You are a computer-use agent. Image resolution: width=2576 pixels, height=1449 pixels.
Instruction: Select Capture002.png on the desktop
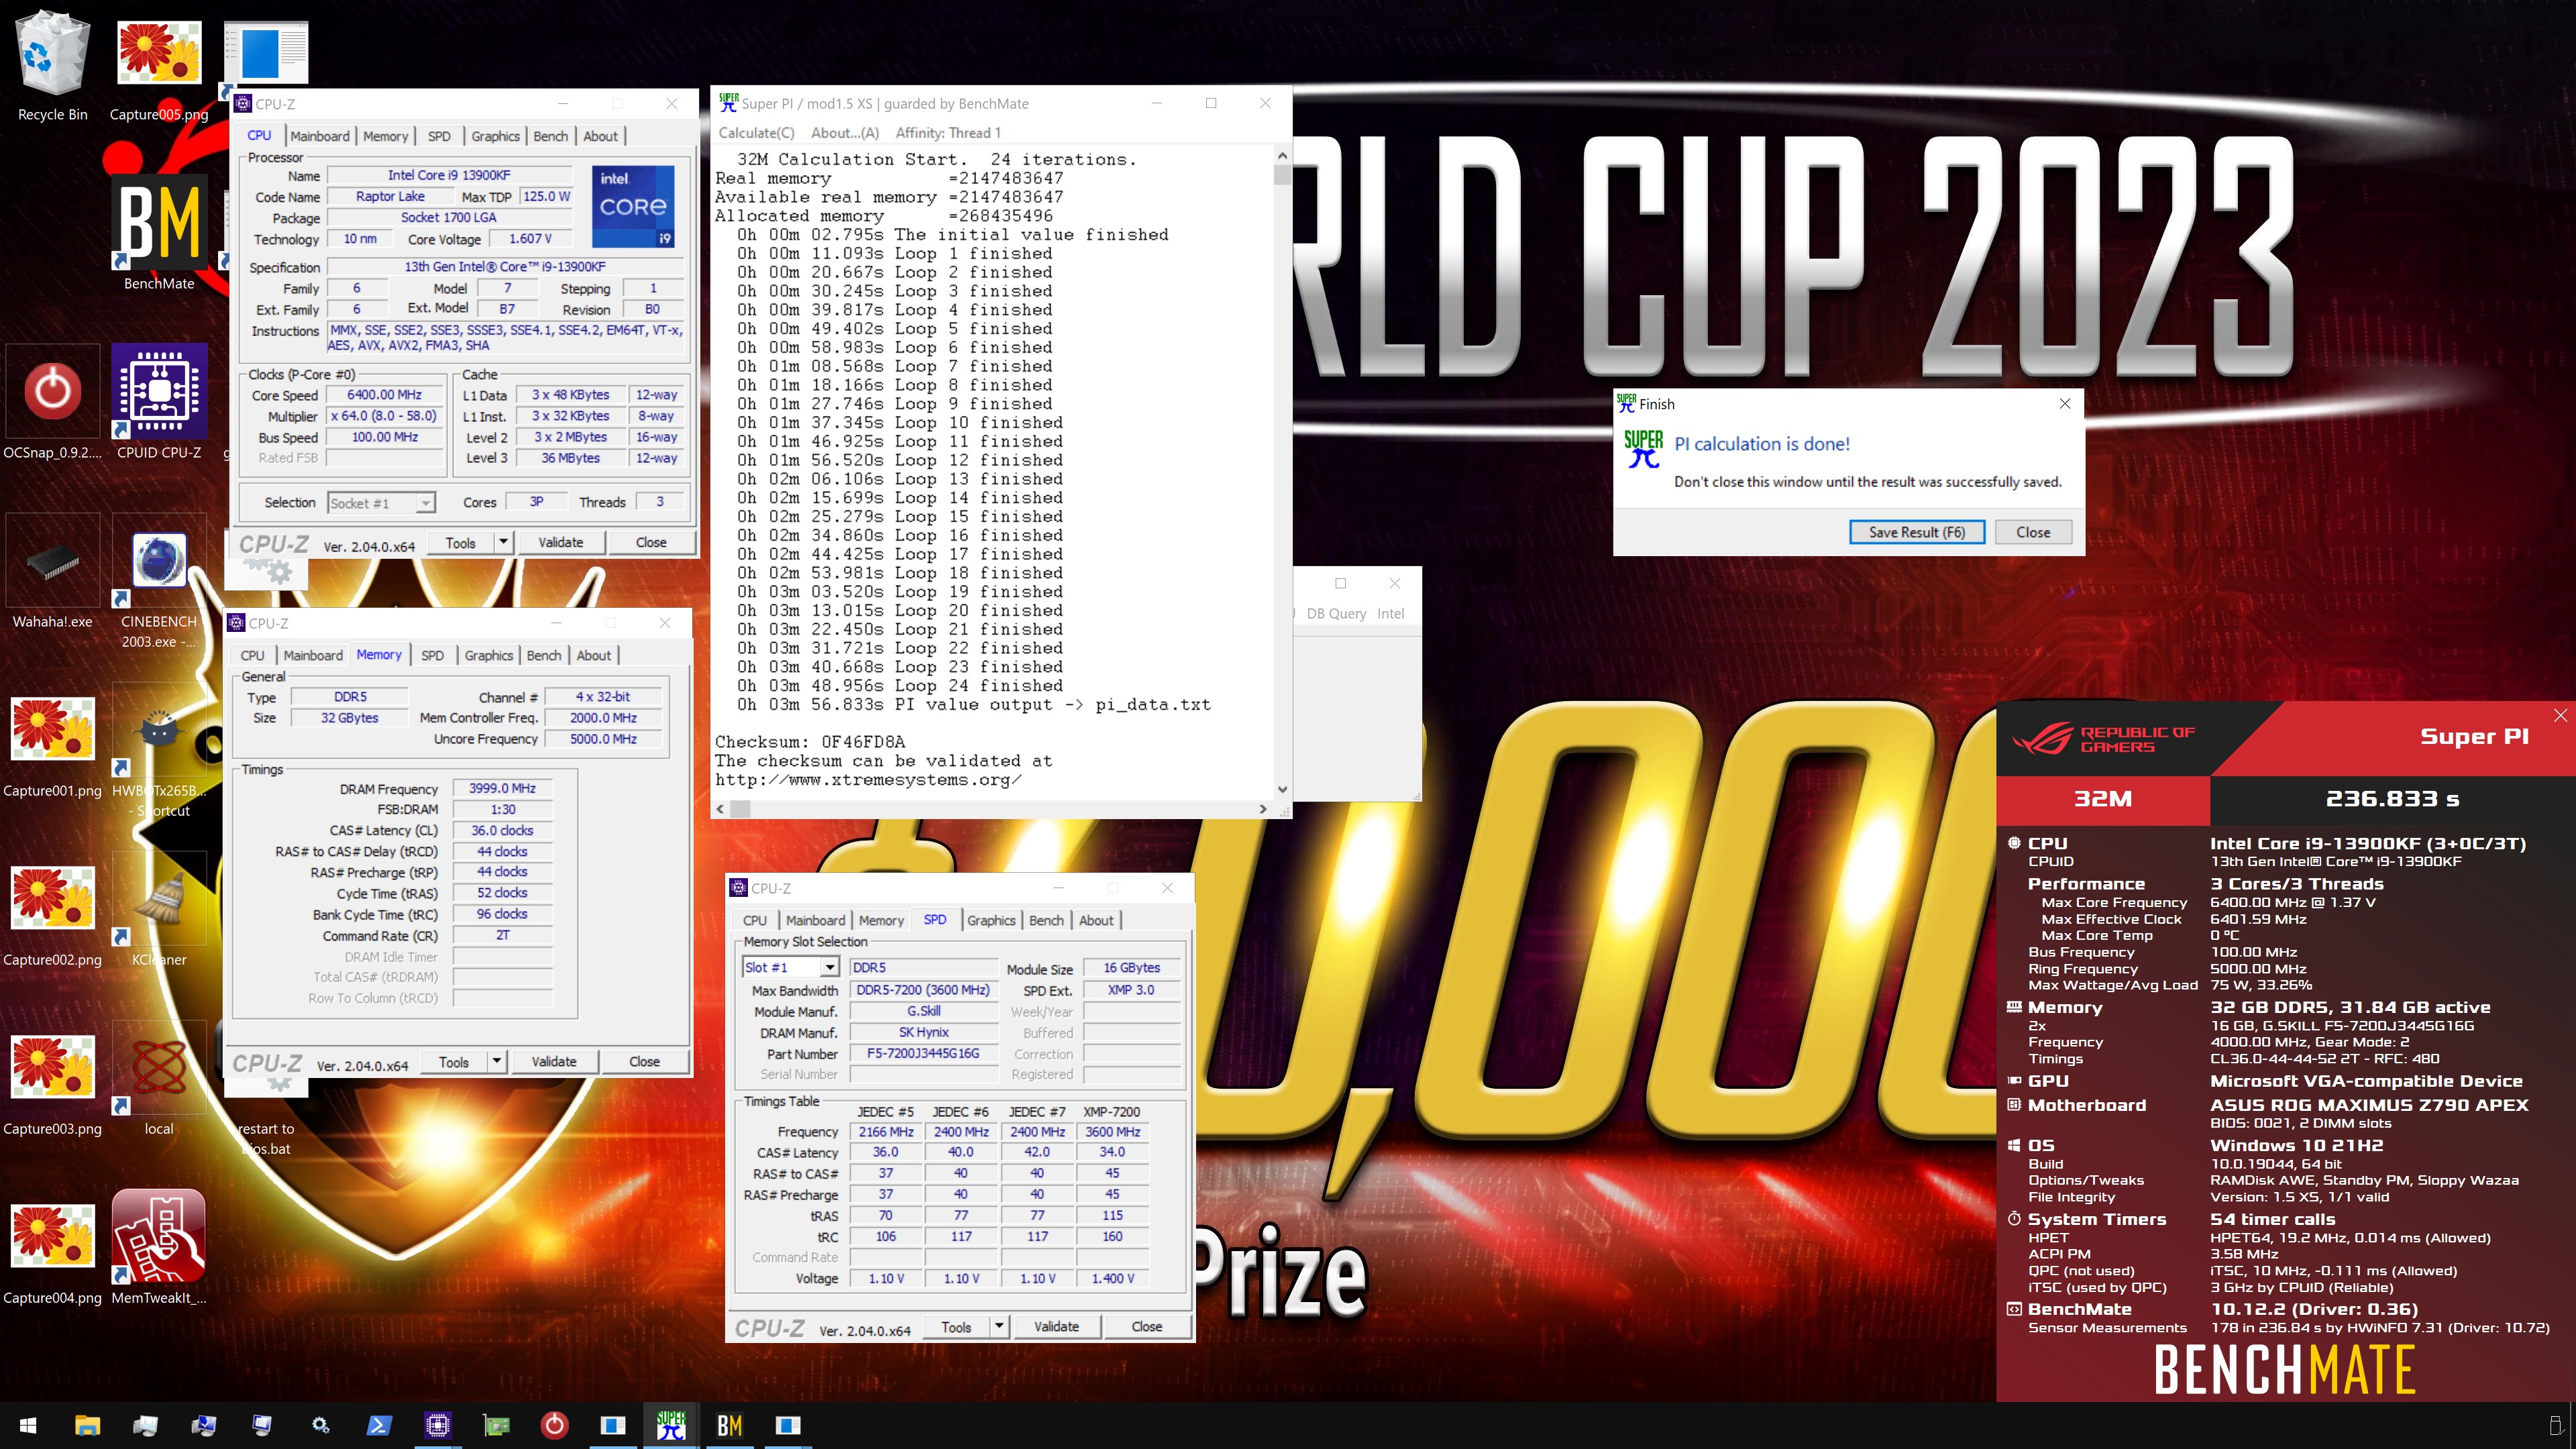52,909
